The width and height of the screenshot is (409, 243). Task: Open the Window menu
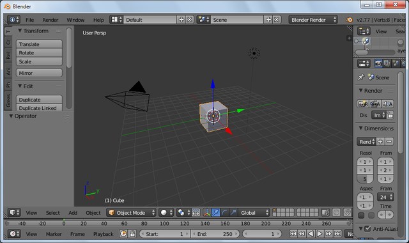(x=75, y=20)
